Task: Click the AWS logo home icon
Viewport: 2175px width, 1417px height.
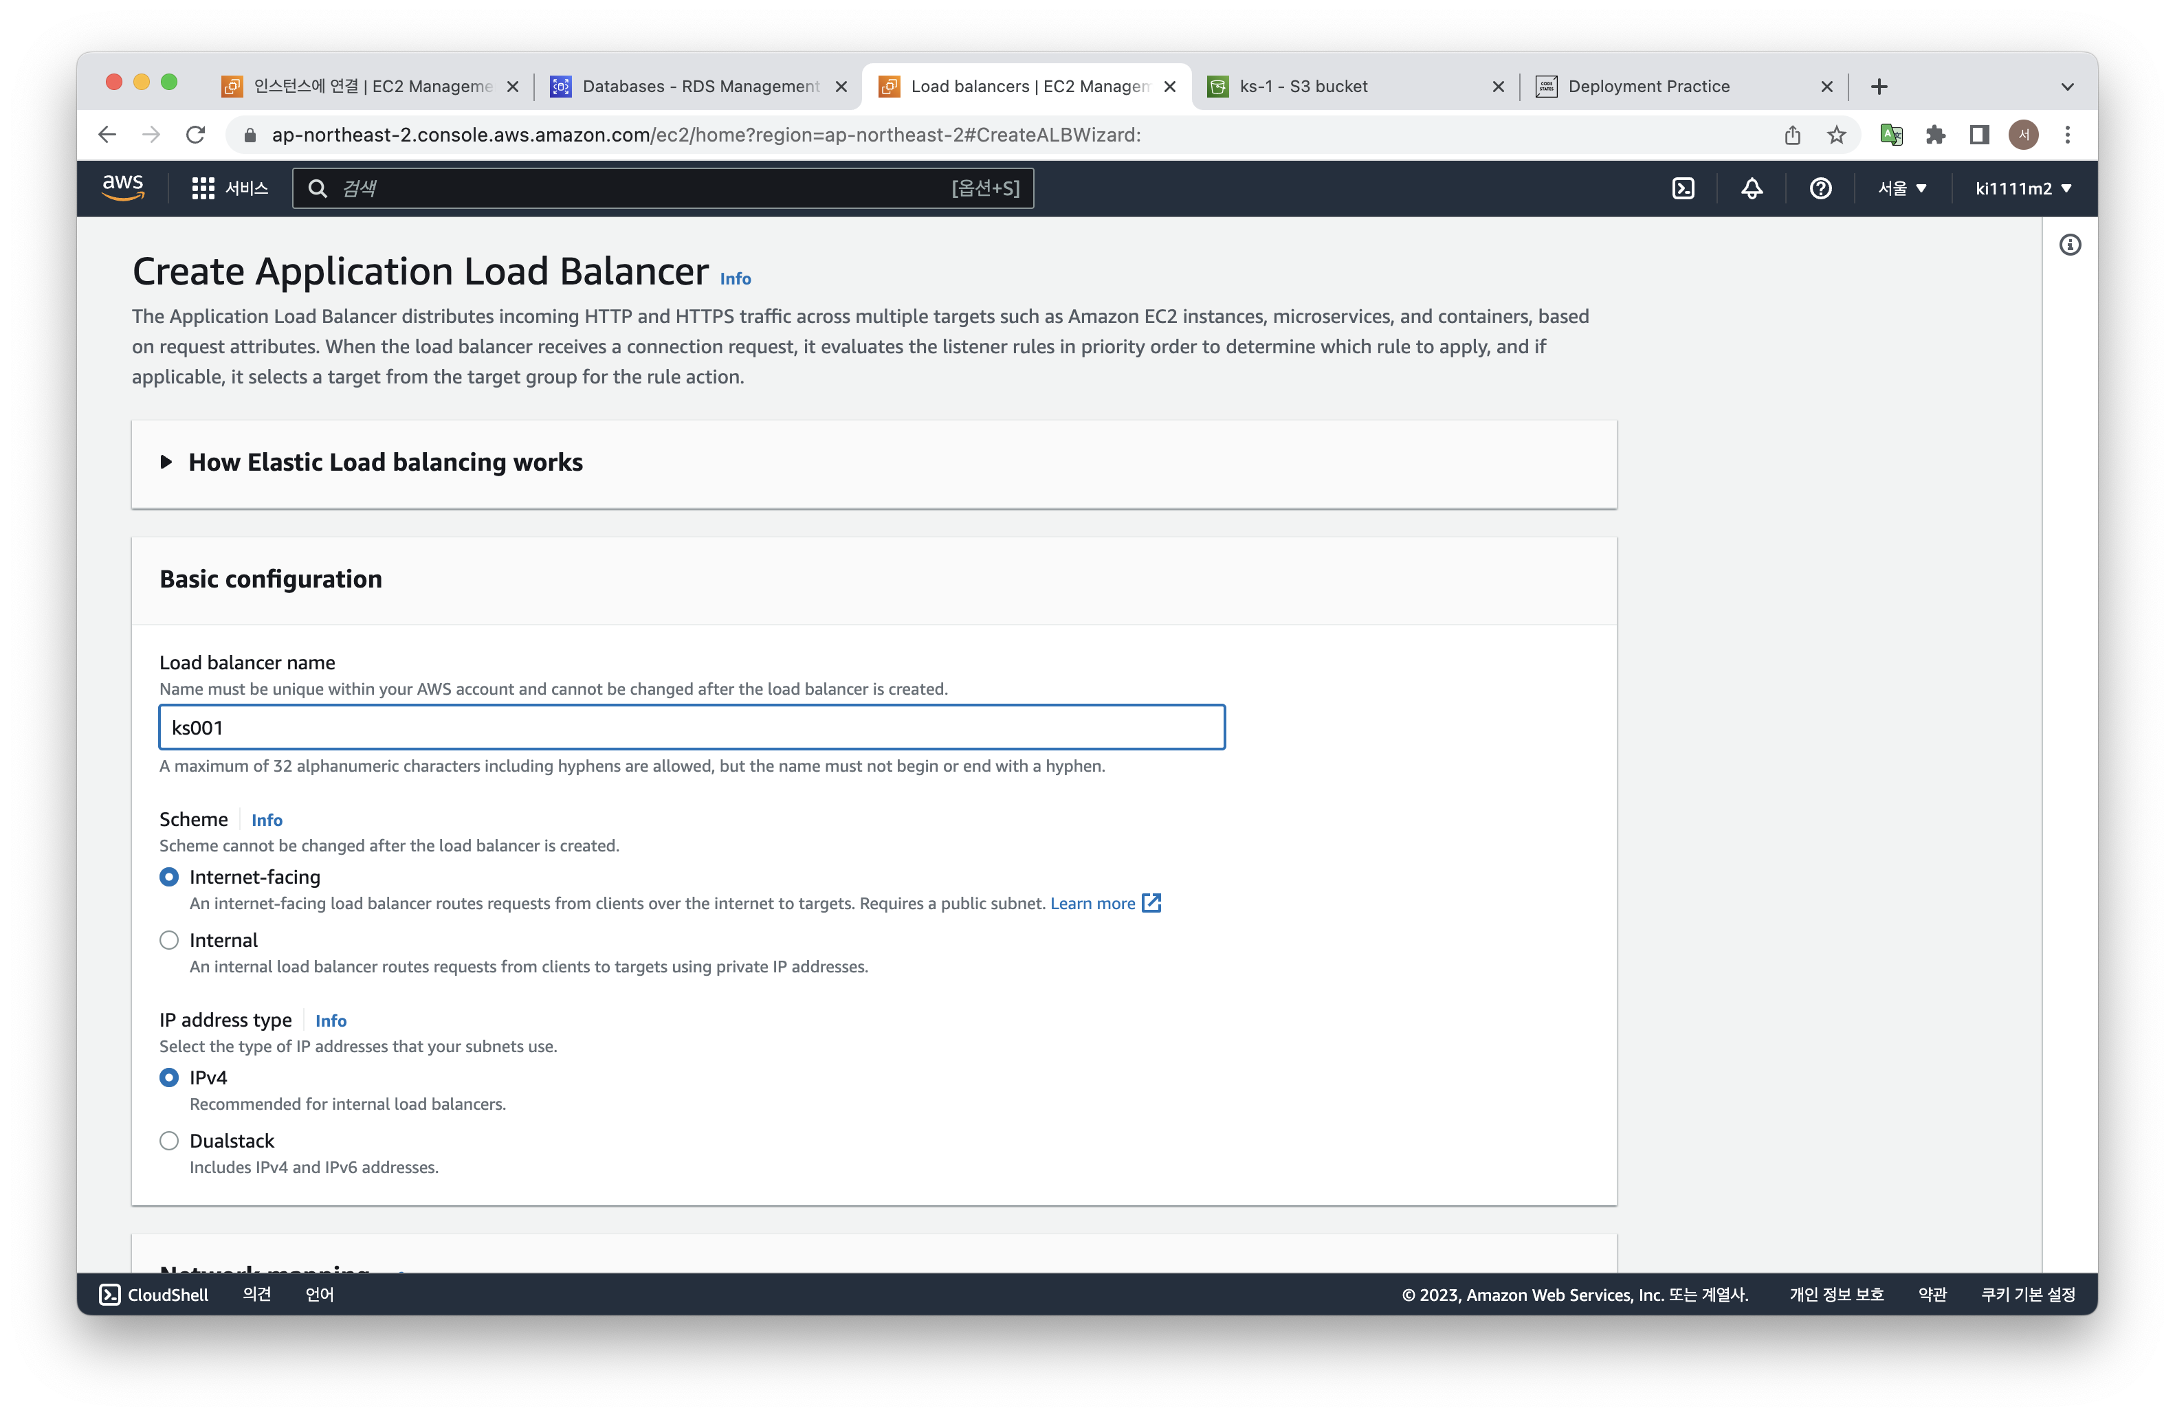Action: click(x=122, y=188)
